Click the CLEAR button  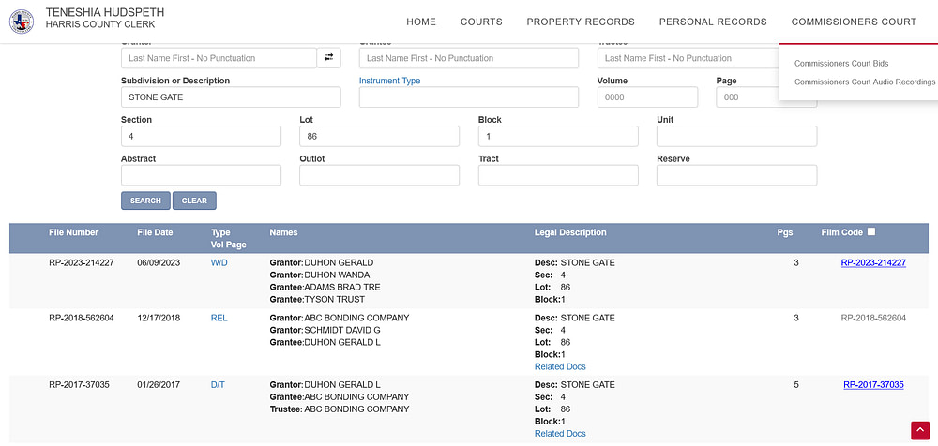pos(194,201)
